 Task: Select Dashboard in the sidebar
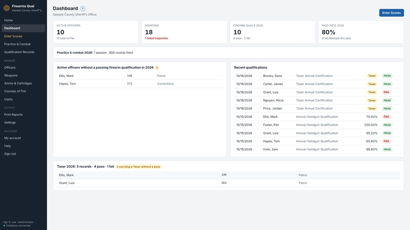(x=23, y=28)
